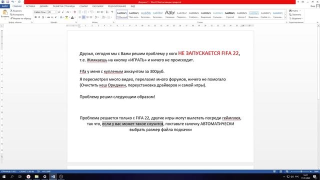
Task: Switch to ССЫЛКИ tab
Action: tap(83, 6)
